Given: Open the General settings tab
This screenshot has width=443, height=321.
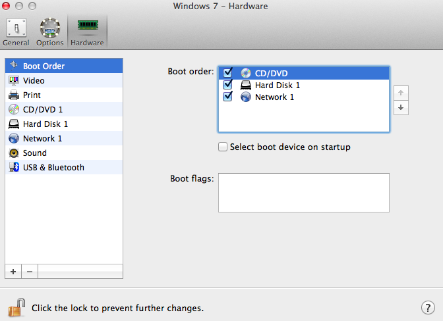Looking at the screenshot, I should coord(16,32).
